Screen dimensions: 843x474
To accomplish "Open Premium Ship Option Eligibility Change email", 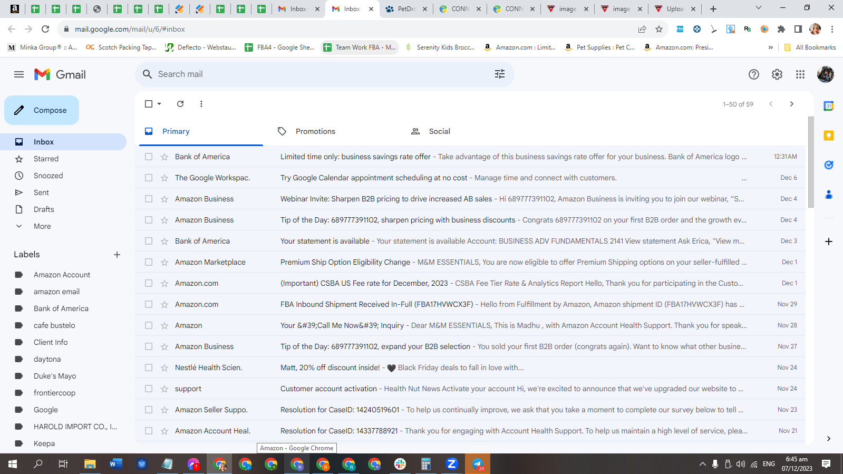I will click(470, 262).
